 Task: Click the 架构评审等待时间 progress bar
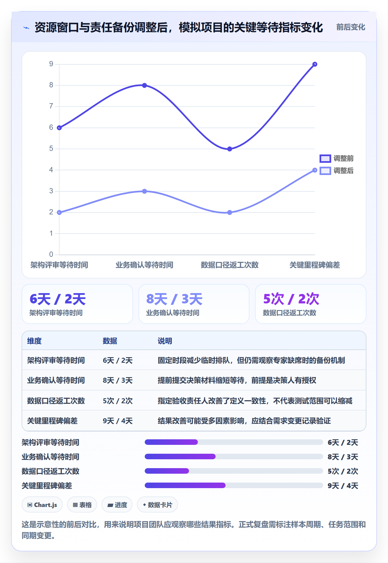pos(234,442)
